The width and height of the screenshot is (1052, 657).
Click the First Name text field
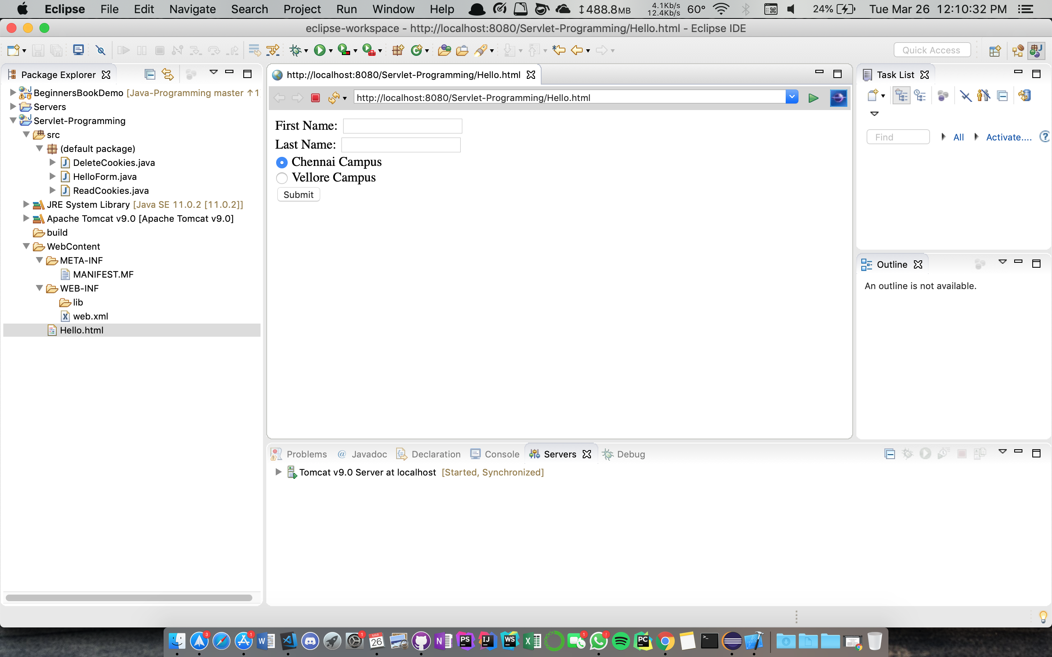point(402,126)
